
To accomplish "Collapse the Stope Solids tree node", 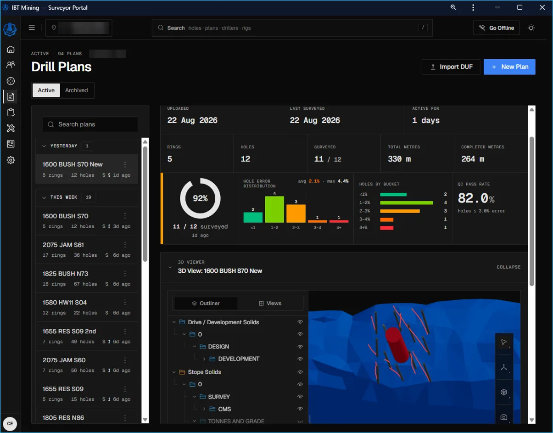I will click(174, 372).
